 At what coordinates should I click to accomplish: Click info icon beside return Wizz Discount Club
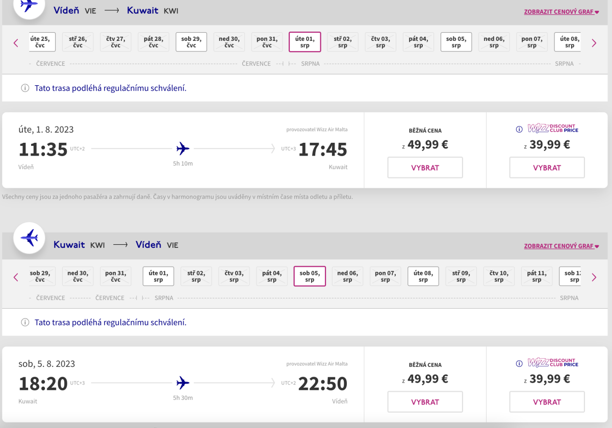coord(519,364)
